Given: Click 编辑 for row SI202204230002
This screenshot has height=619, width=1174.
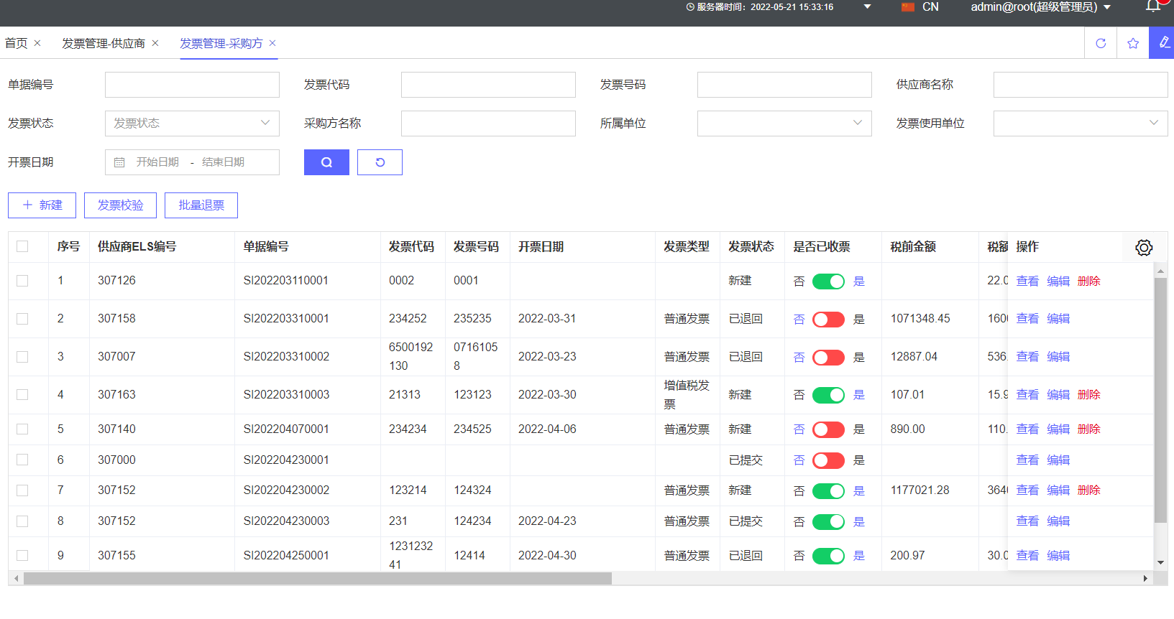Looking at the screenshot, I should [1058, 490].
